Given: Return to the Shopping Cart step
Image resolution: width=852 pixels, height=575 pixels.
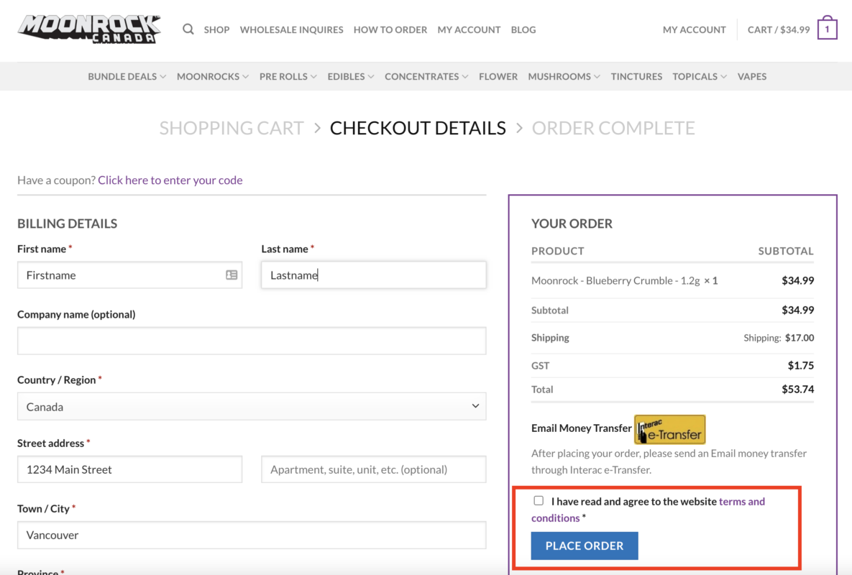Looking at the screenshot, I should (x=232, y=127).
